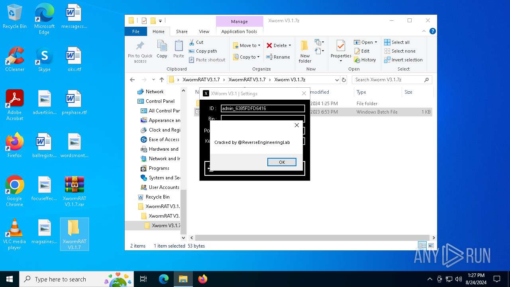Click the Help question mark icon
The image size is (510, 287).
pos(432,31)
